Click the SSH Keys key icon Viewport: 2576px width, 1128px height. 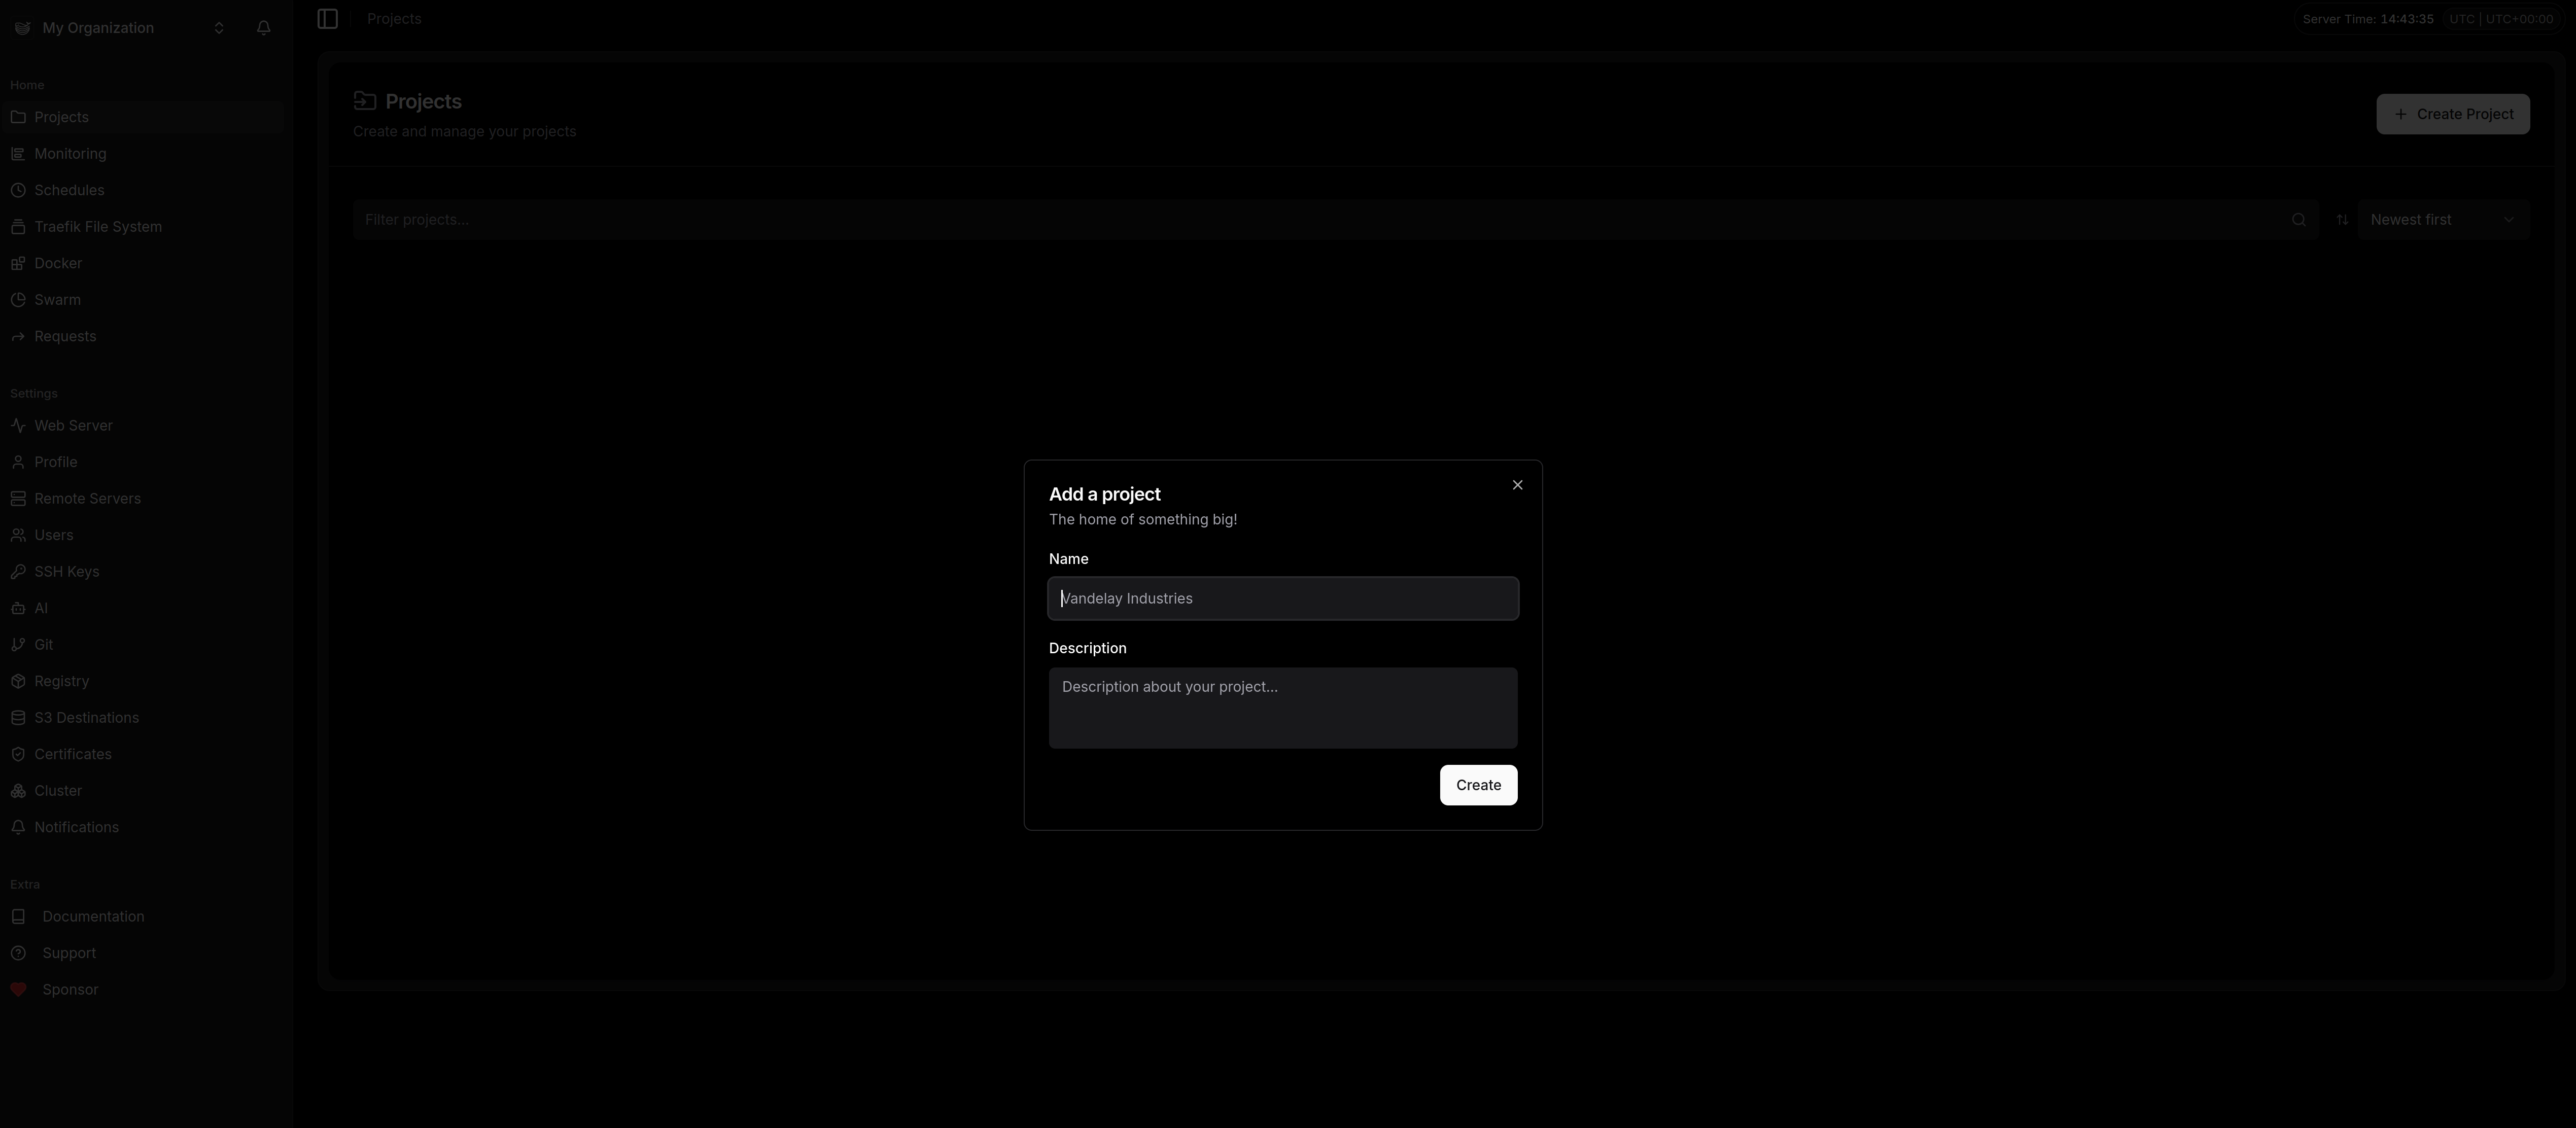pyautogui.click(x=18, y=572)
